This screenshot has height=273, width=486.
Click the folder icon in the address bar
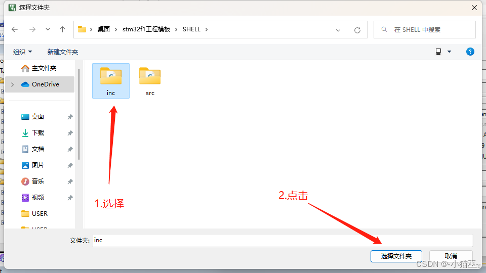(x=82, y=29)
